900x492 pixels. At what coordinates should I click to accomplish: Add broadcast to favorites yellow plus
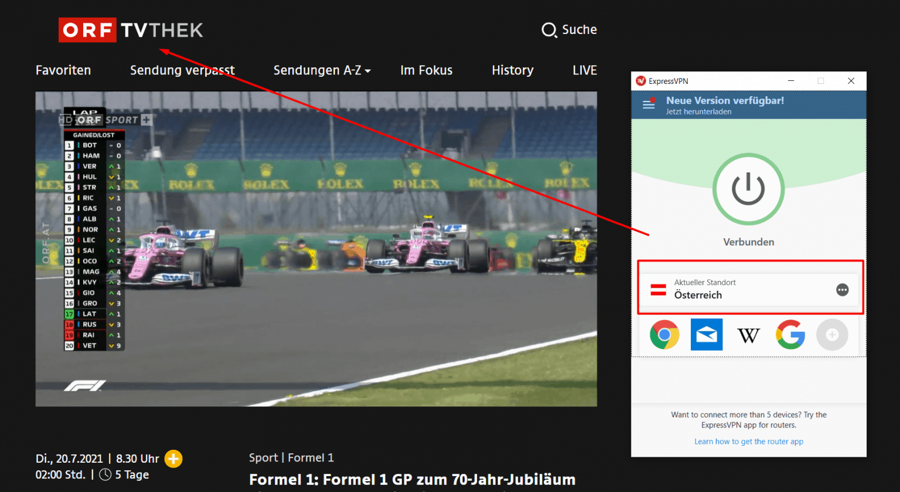[173, 459]
